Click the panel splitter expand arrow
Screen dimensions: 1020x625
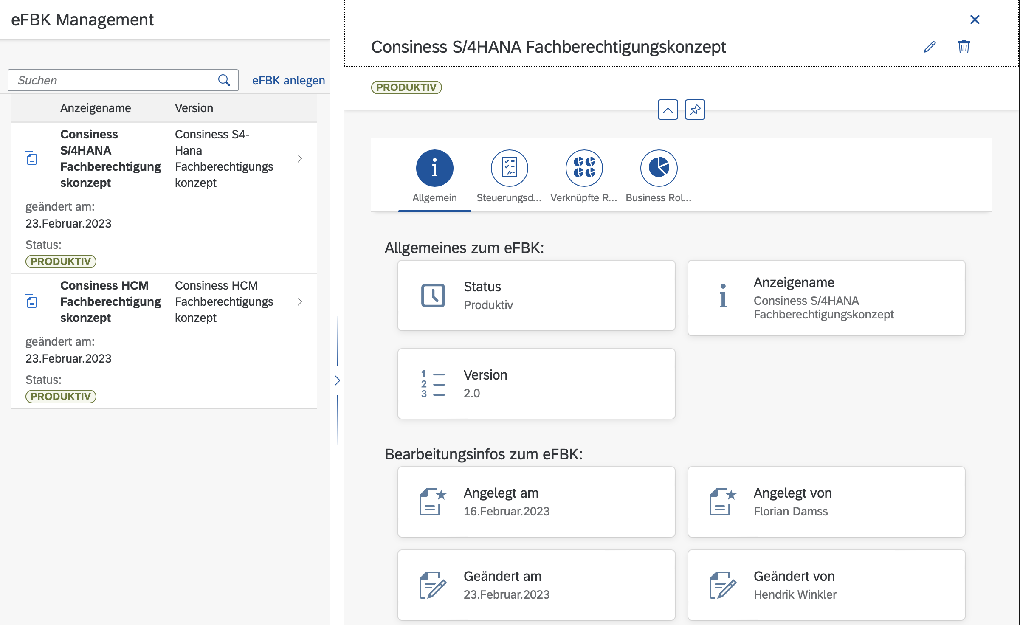[337, 380]
